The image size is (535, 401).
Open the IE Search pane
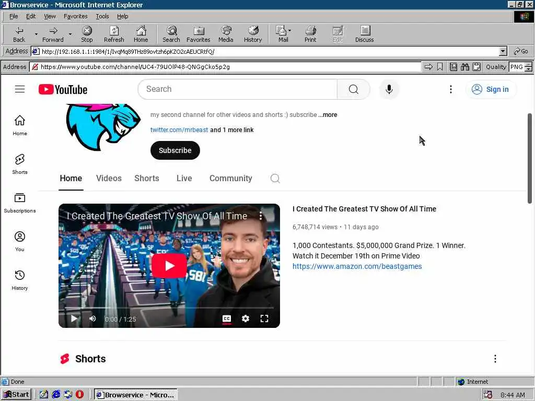(171, 34)
